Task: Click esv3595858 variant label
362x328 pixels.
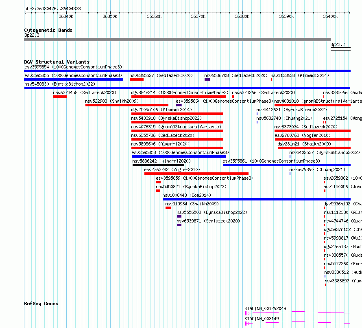Action: [x=180, y=153]
